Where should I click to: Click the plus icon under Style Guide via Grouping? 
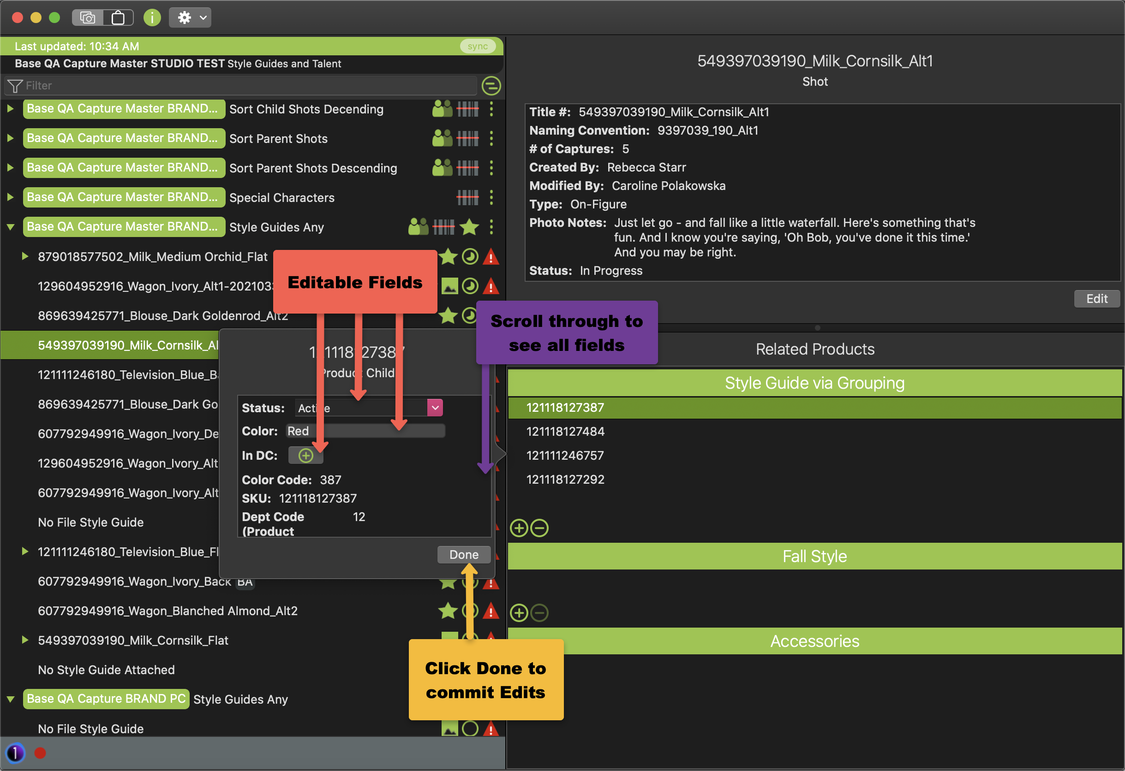tap(519, 528)
